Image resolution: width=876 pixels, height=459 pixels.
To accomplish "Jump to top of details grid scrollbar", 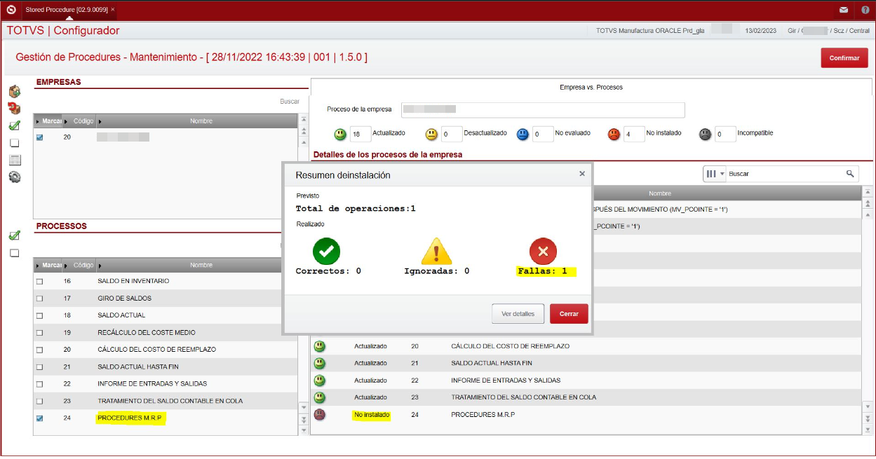I will point(868,191).
